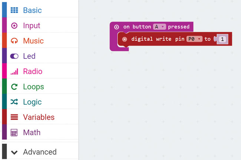The image size is (241, 160).
Task: Click the Loops circular arrow icon
Action: coord(14,87)
